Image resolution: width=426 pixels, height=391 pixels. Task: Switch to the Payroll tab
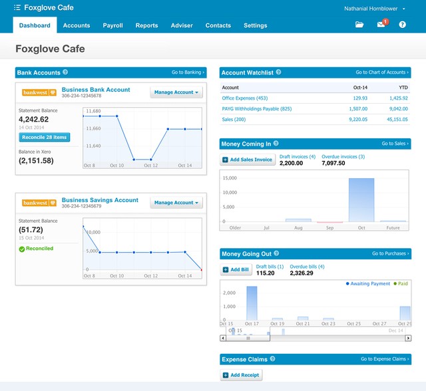(x=112, y=25)
